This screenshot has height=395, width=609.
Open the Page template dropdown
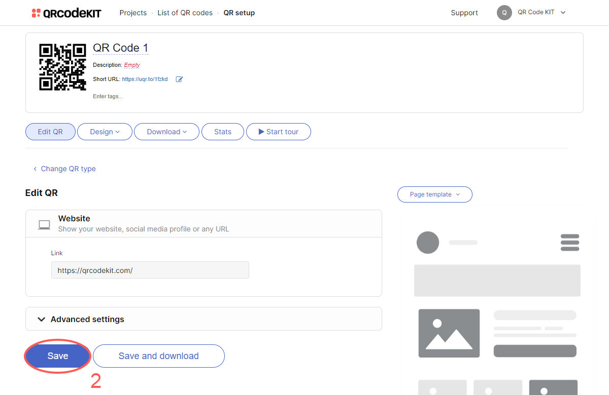434,194
